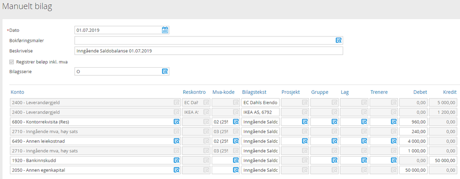Click the Debet field showing 1 000,00
460x179 pixels.
point(413,150)
